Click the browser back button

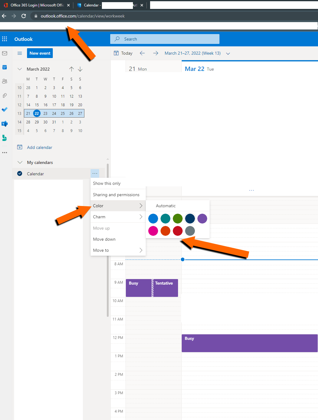point(4,16)
